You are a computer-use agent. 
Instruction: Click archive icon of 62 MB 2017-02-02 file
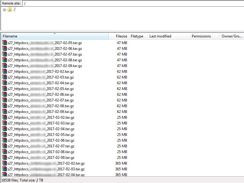(x=4, y=72)
